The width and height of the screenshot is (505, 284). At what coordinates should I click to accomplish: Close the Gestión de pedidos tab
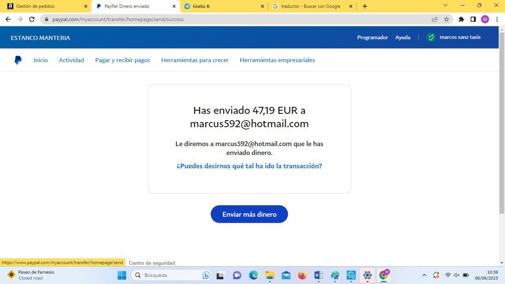(86, 6)
